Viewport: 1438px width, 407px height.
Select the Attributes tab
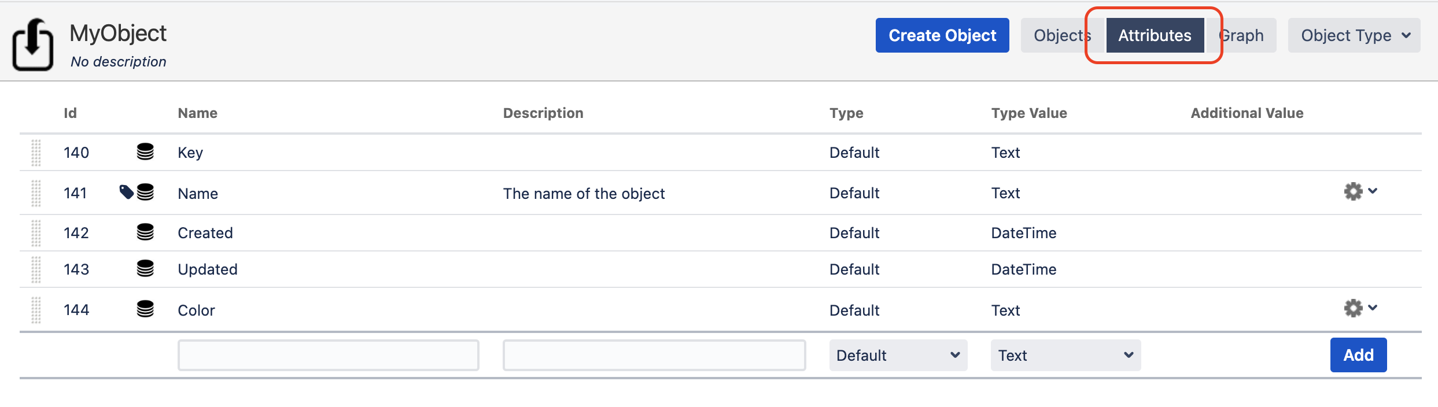coord(1155,35)
